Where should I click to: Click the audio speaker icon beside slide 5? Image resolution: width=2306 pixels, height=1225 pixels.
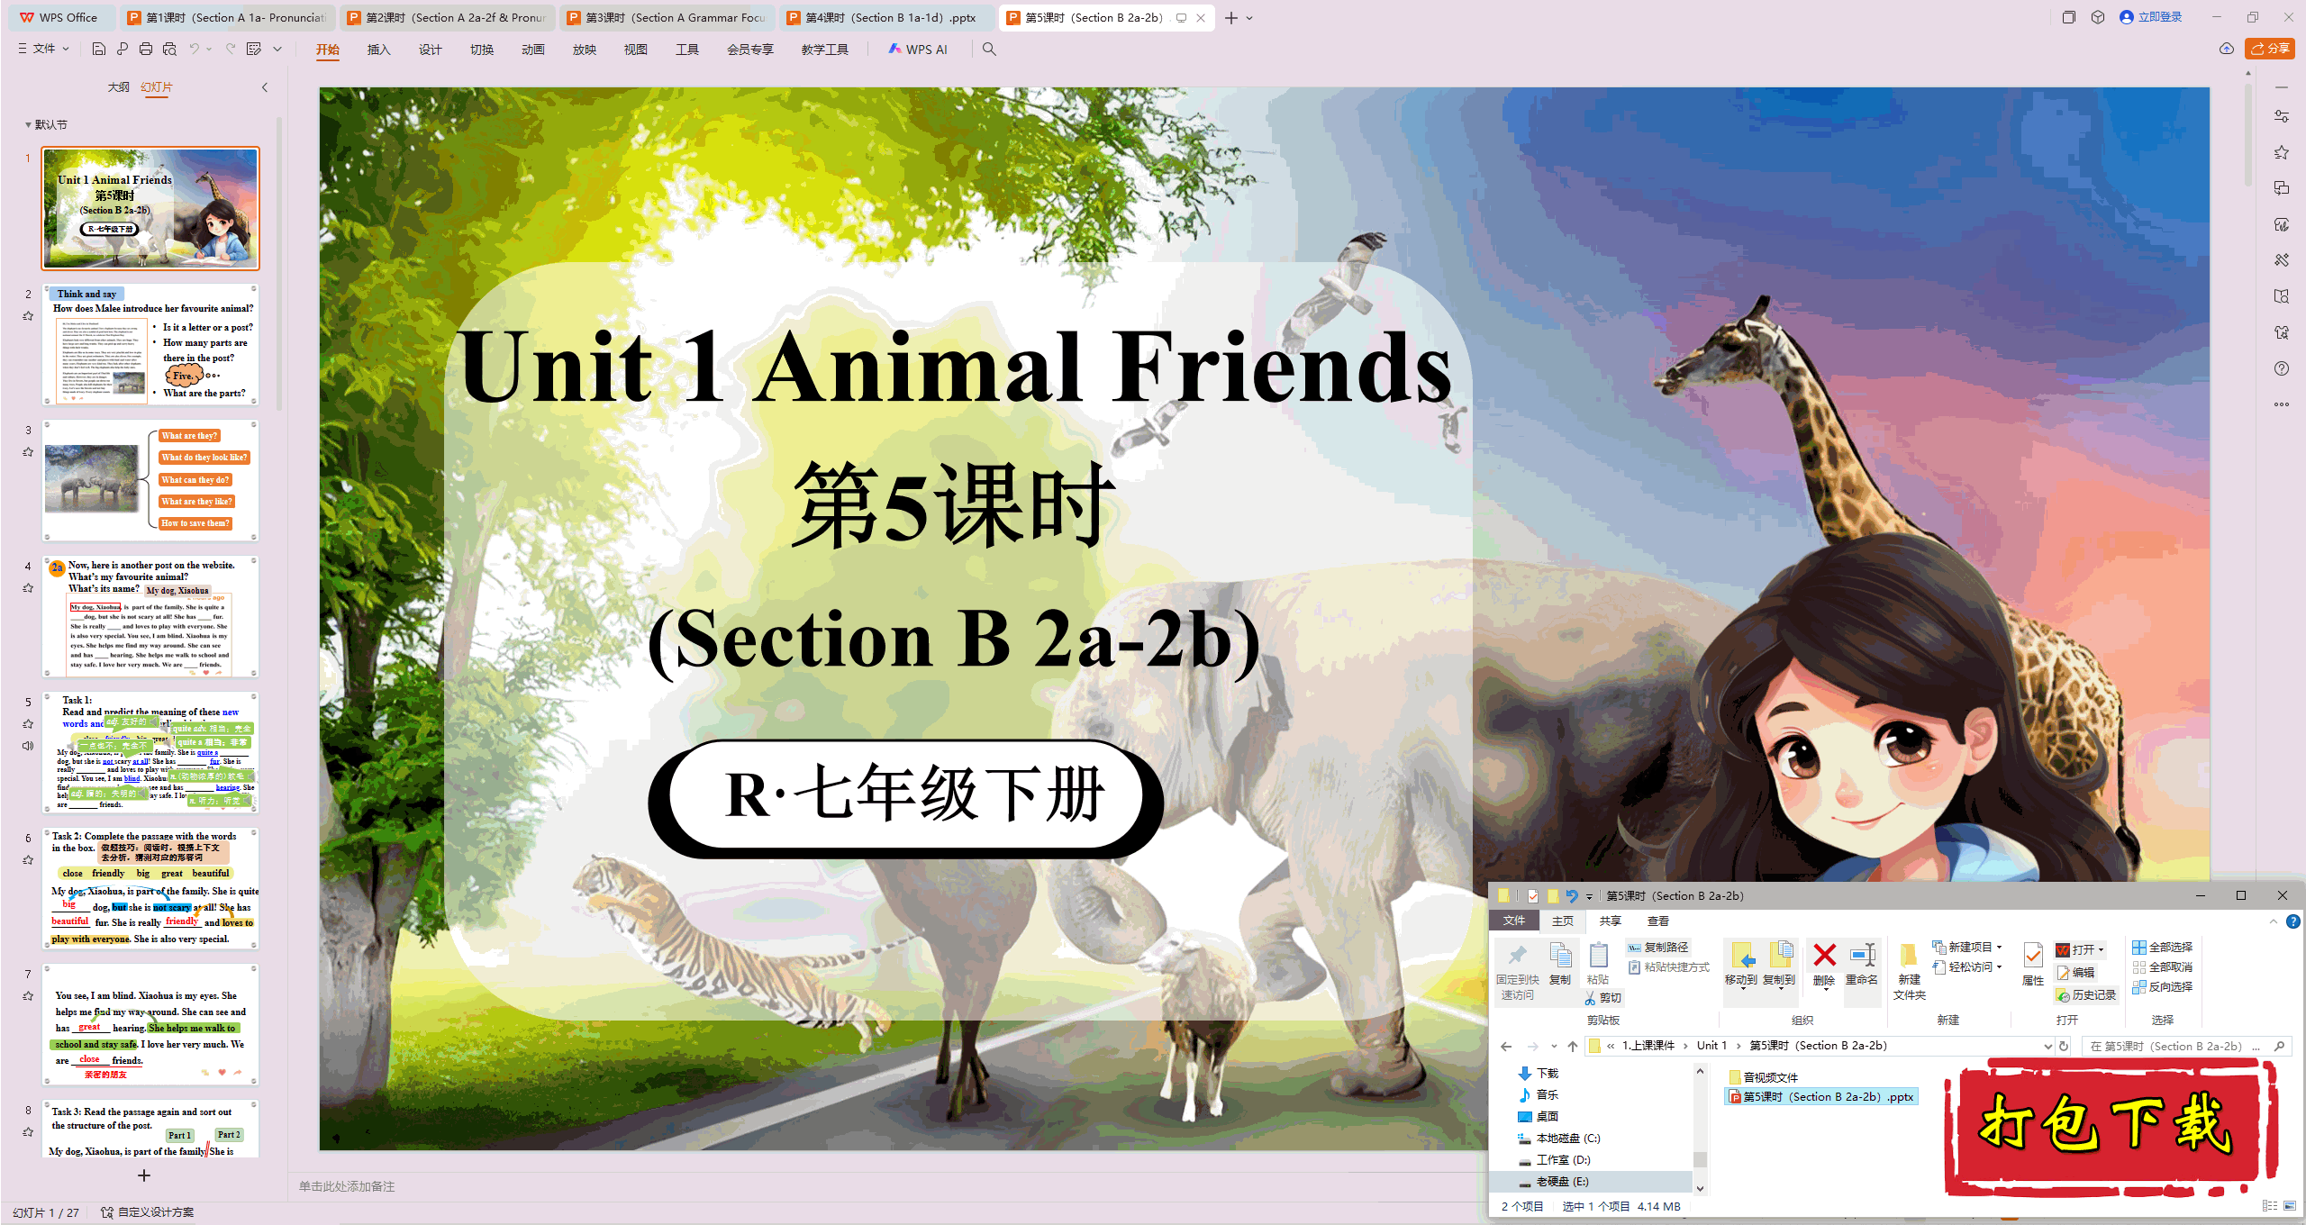[x=28, y=746]
